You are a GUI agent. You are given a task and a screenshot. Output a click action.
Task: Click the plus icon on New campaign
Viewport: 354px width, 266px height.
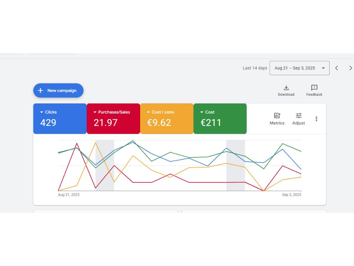click(40, 90)
